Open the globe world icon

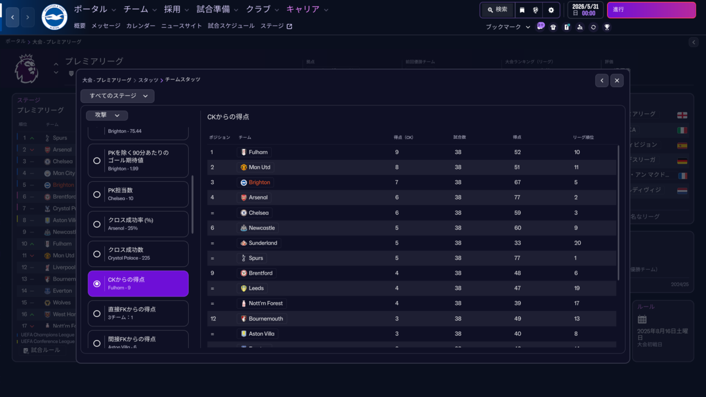[535, 10]
